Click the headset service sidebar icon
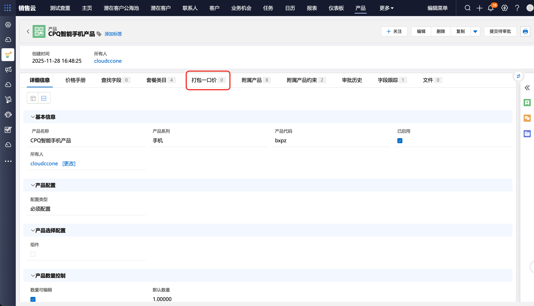Image resolution: width=534 pixels, height=306 pixels. coord(8,115)
